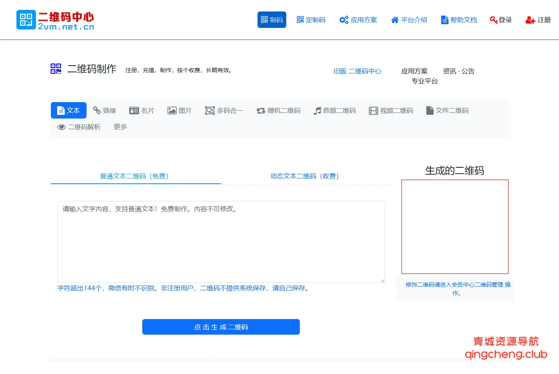Select the 多码合一 multi-code tool
Viewport: 559px width, 374px height.
click(224, 110)
